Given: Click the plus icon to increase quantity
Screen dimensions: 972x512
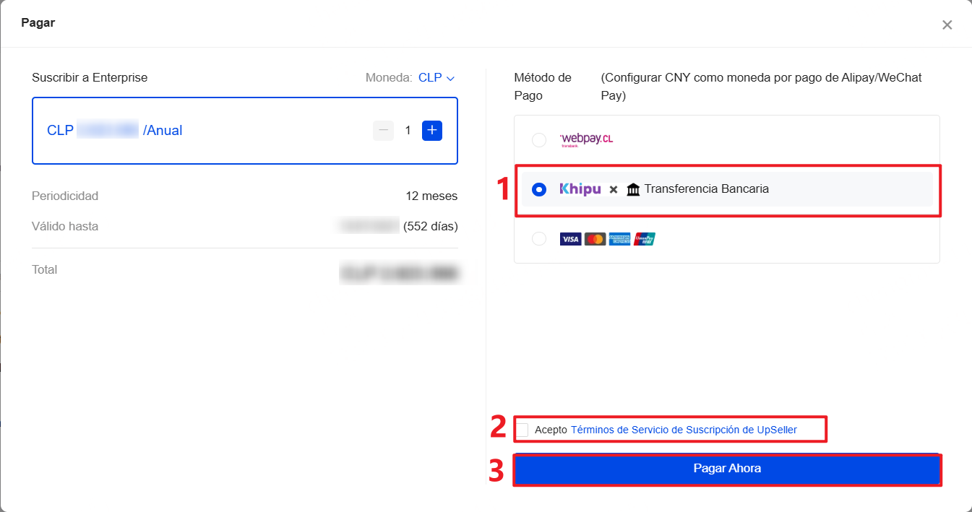Looking at the screenshot, I should [431, 130].
